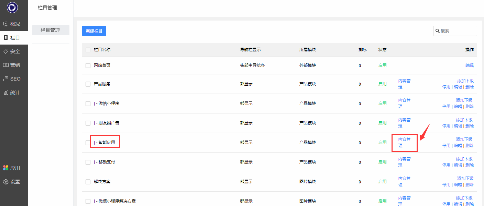Open 内容管理 for 解决方案 row

click(404, 182)
